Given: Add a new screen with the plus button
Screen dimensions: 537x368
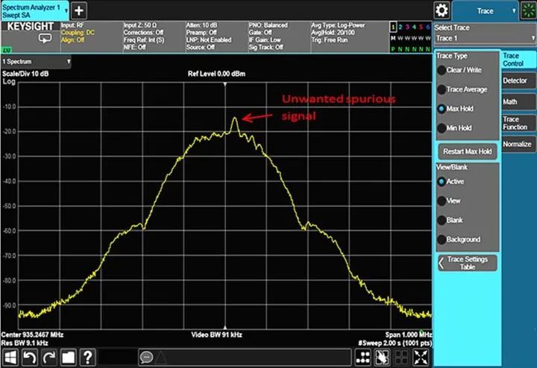Looking at the screenshot, I should pyautogui.click(x=79, y=10).
